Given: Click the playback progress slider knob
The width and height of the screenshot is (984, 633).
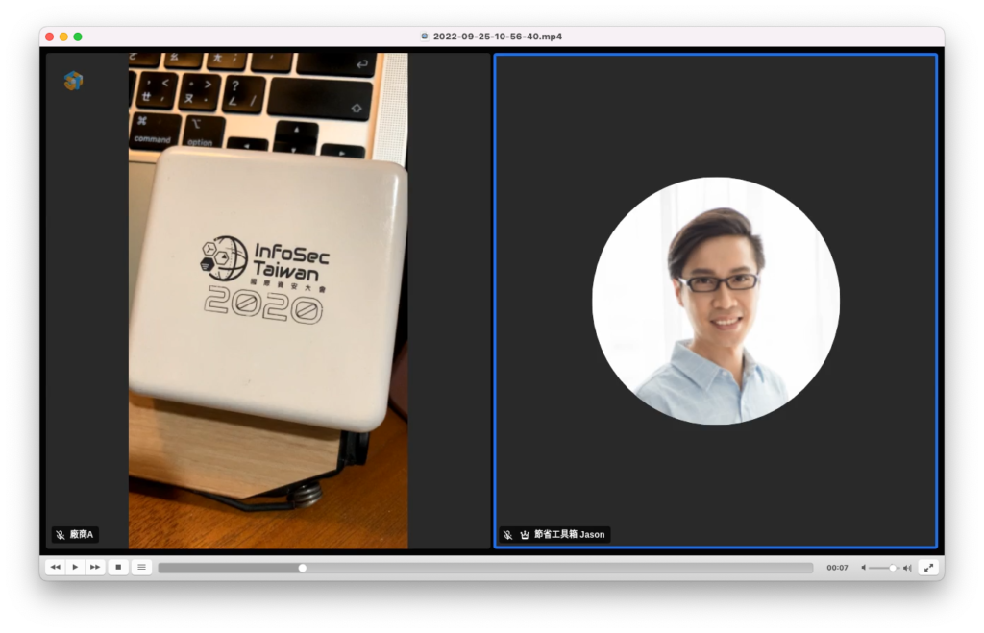Looking at the screenshot, I should pos(303,568).
